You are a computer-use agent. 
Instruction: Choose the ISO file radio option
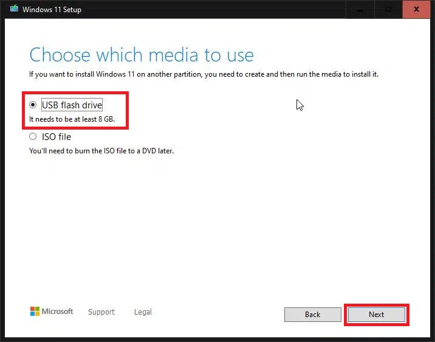[x=33, y=136]
